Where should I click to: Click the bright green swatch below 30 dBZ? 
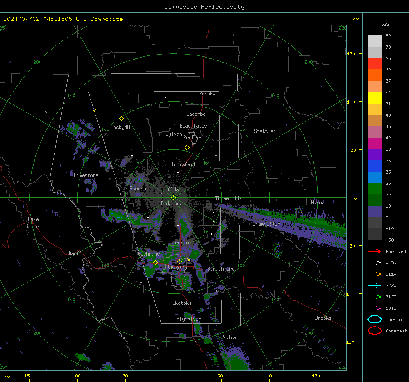pyautogui.click(x=374, y=189)
